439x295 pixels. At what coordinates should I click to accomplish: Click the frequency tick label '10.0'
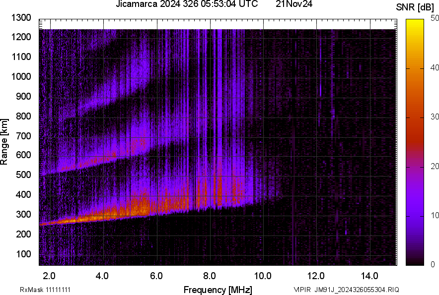263,276
